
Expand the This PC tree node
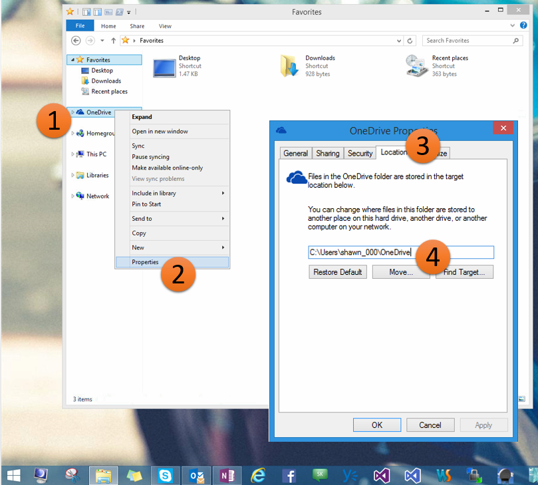[x=72, y=154]
